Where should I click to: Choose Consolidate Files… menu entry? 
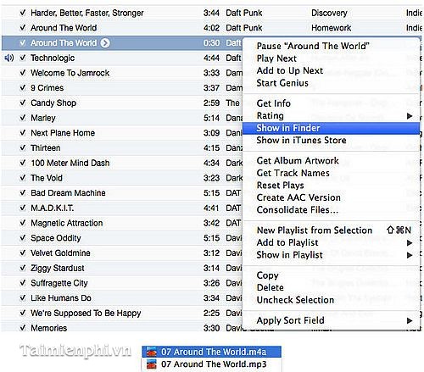point(298,210)
